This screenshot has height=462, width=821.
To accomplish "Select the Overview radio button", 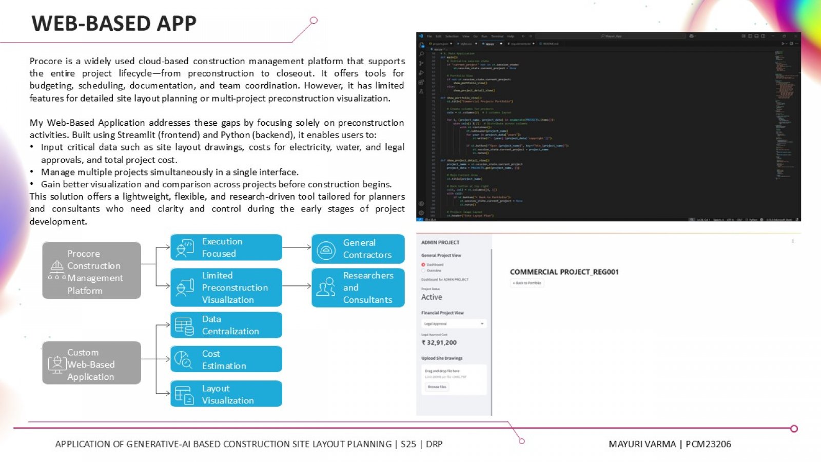I will tap(423, 271).
